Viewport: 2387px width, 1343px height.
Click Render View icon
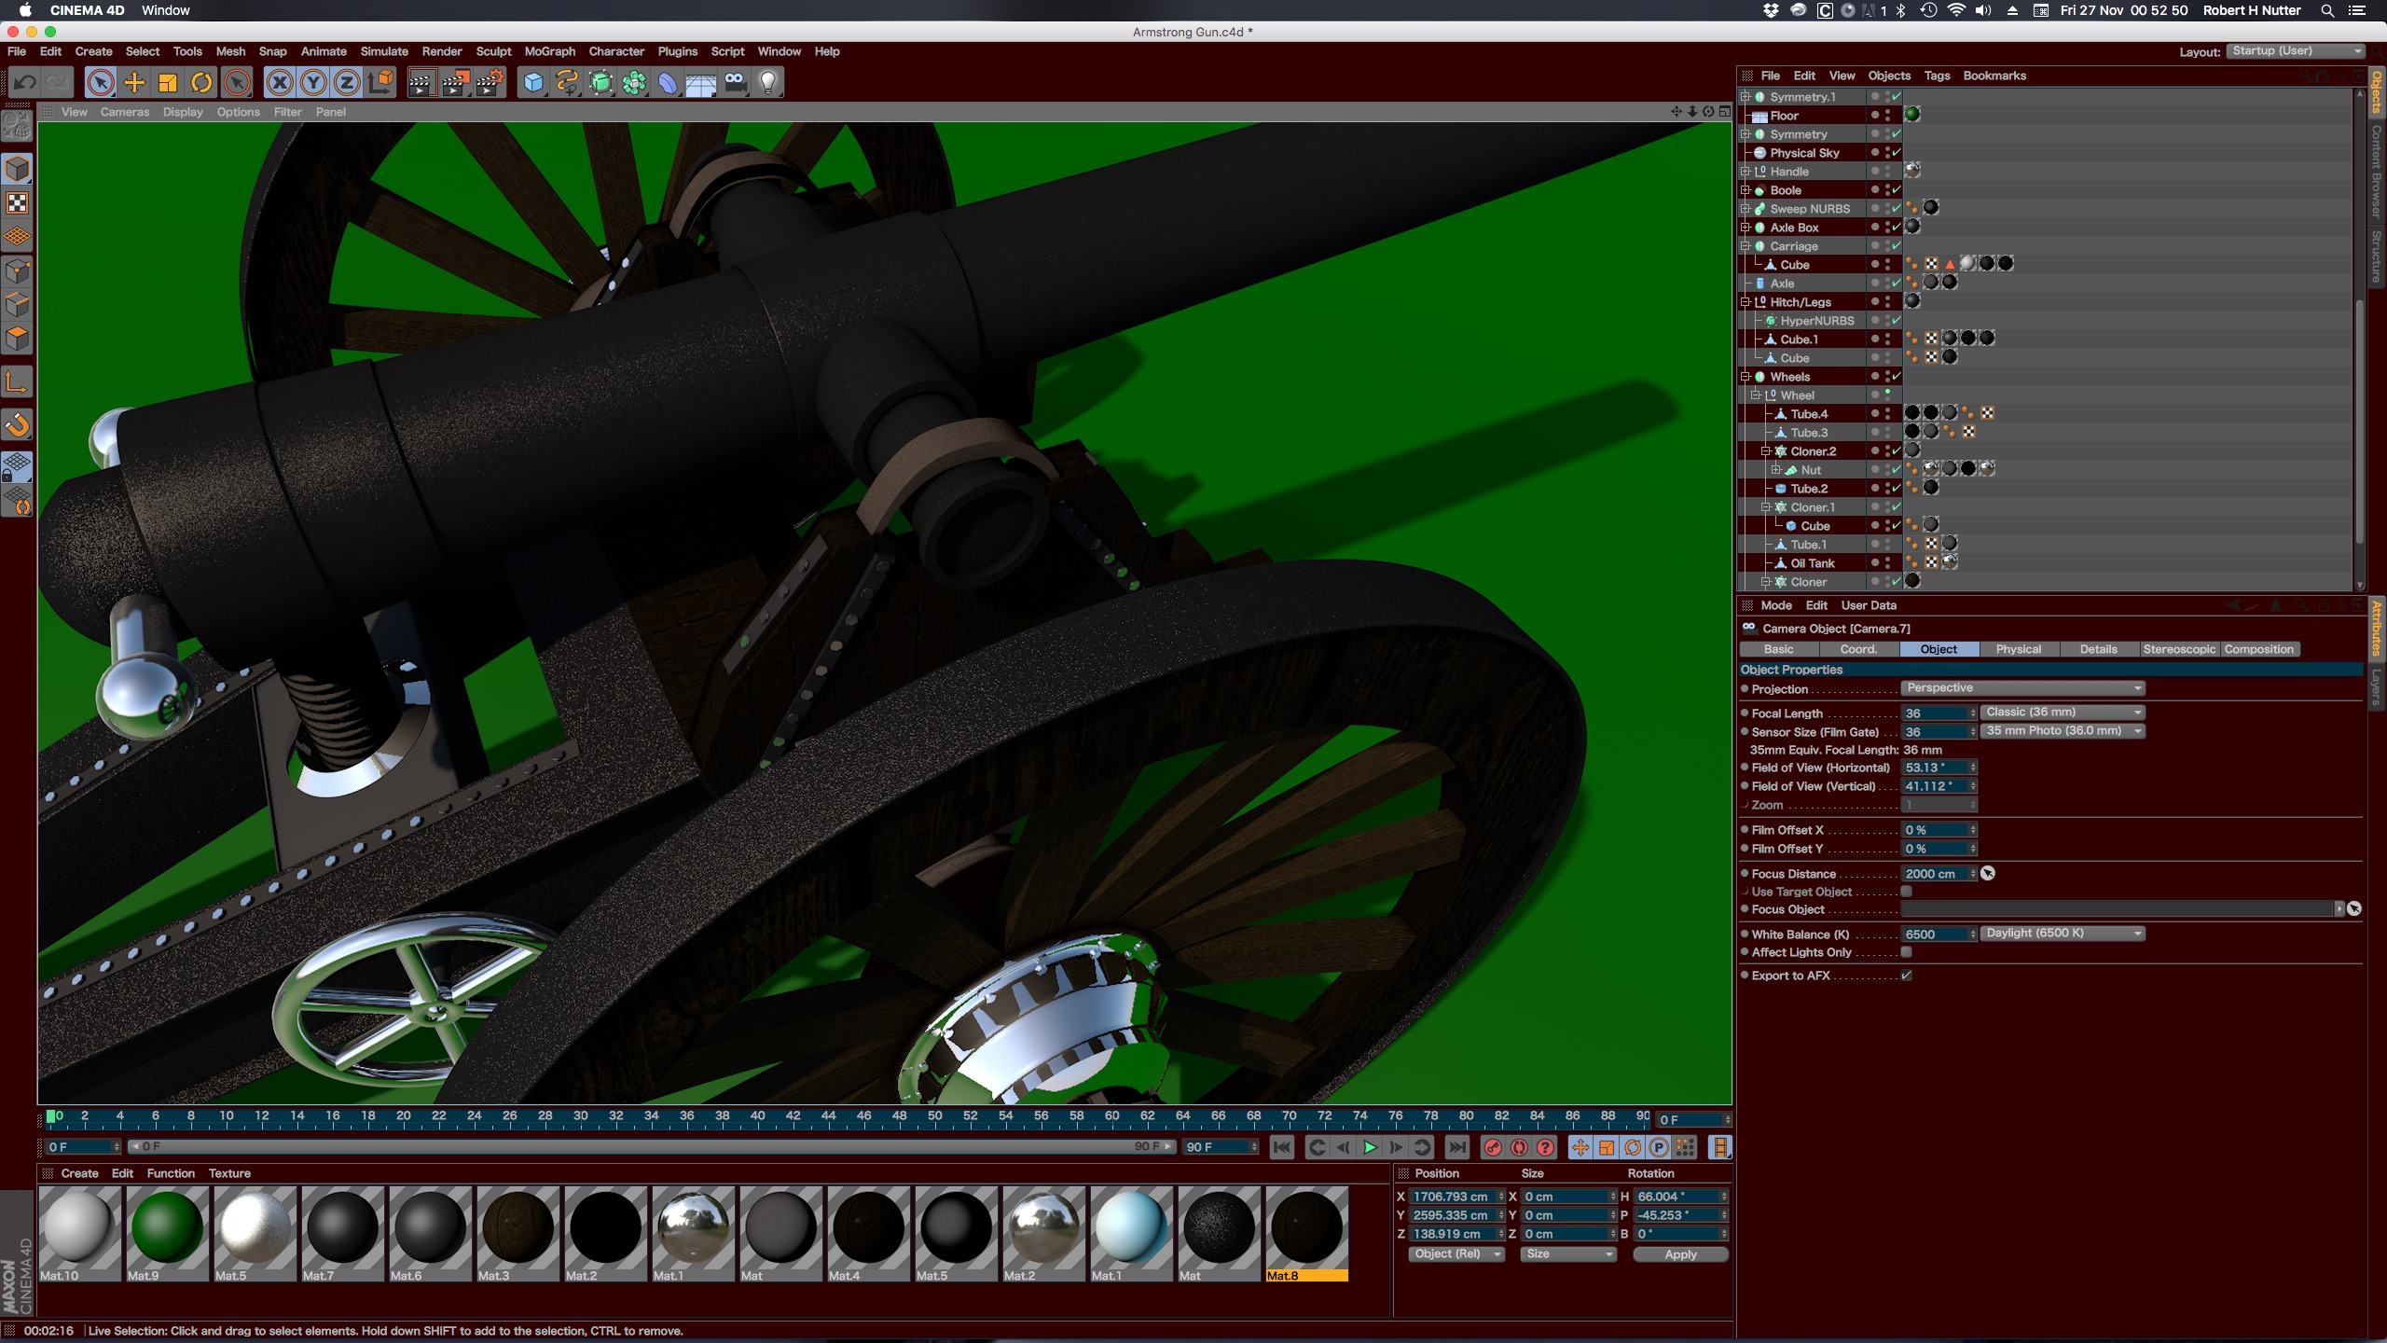421,83
